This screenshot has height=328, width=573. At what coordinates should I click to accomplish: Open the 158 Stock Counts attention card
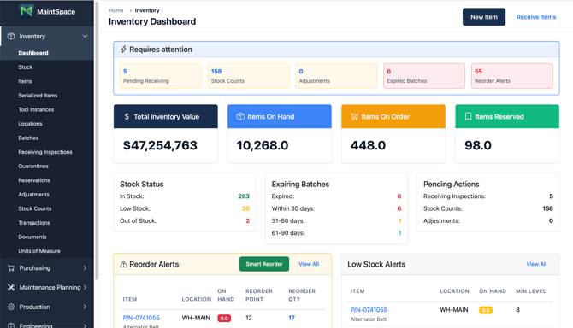pos(249,76)
